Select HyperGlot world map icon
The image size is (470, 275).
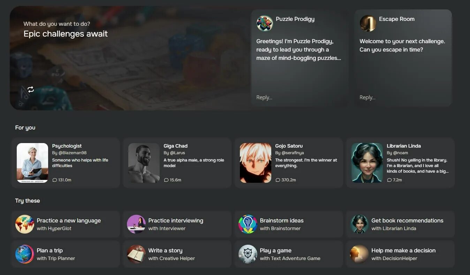click(25, 224)
